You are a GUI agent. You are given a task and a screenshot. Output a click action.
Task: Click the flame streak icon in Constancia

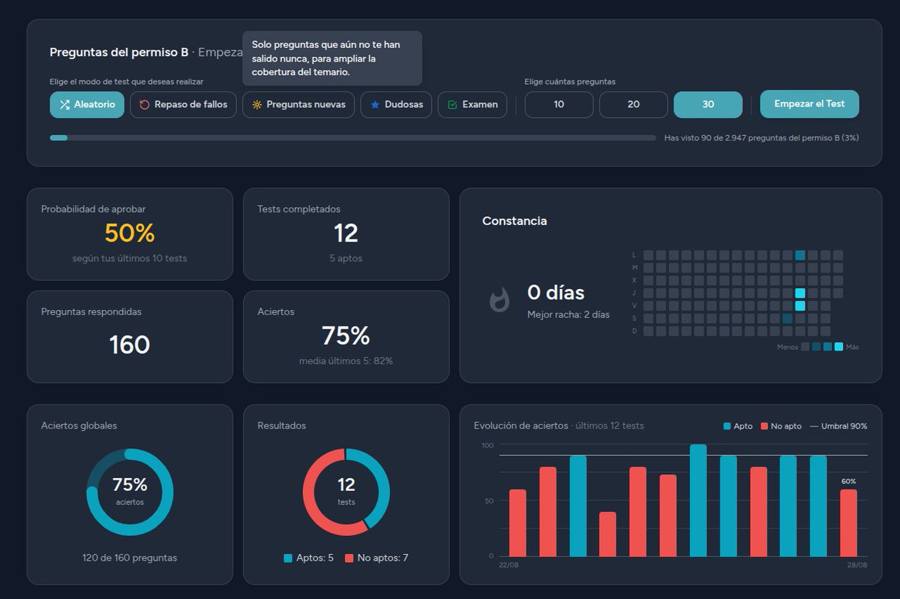click(x=499, y=300)
